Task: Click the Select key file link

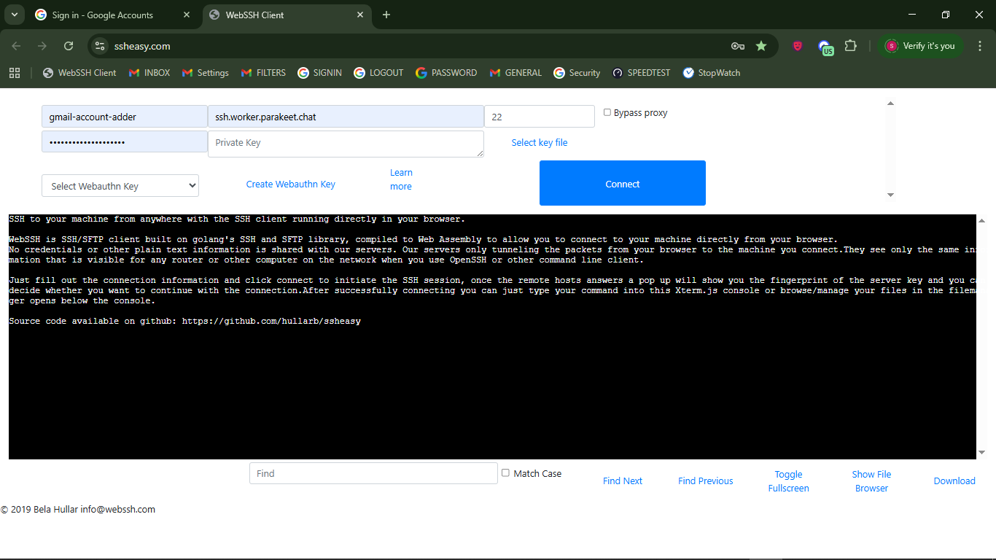Action: point(540,143)
